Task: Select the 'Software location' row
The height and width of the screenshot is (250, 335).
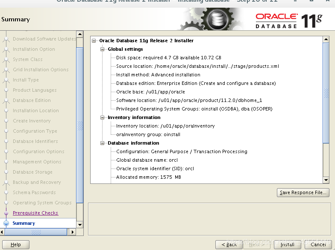Action: [x=189, y=101]
